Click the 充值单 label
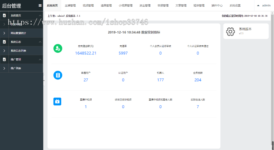This screenshot has height=150, width=274. (123, 46)
